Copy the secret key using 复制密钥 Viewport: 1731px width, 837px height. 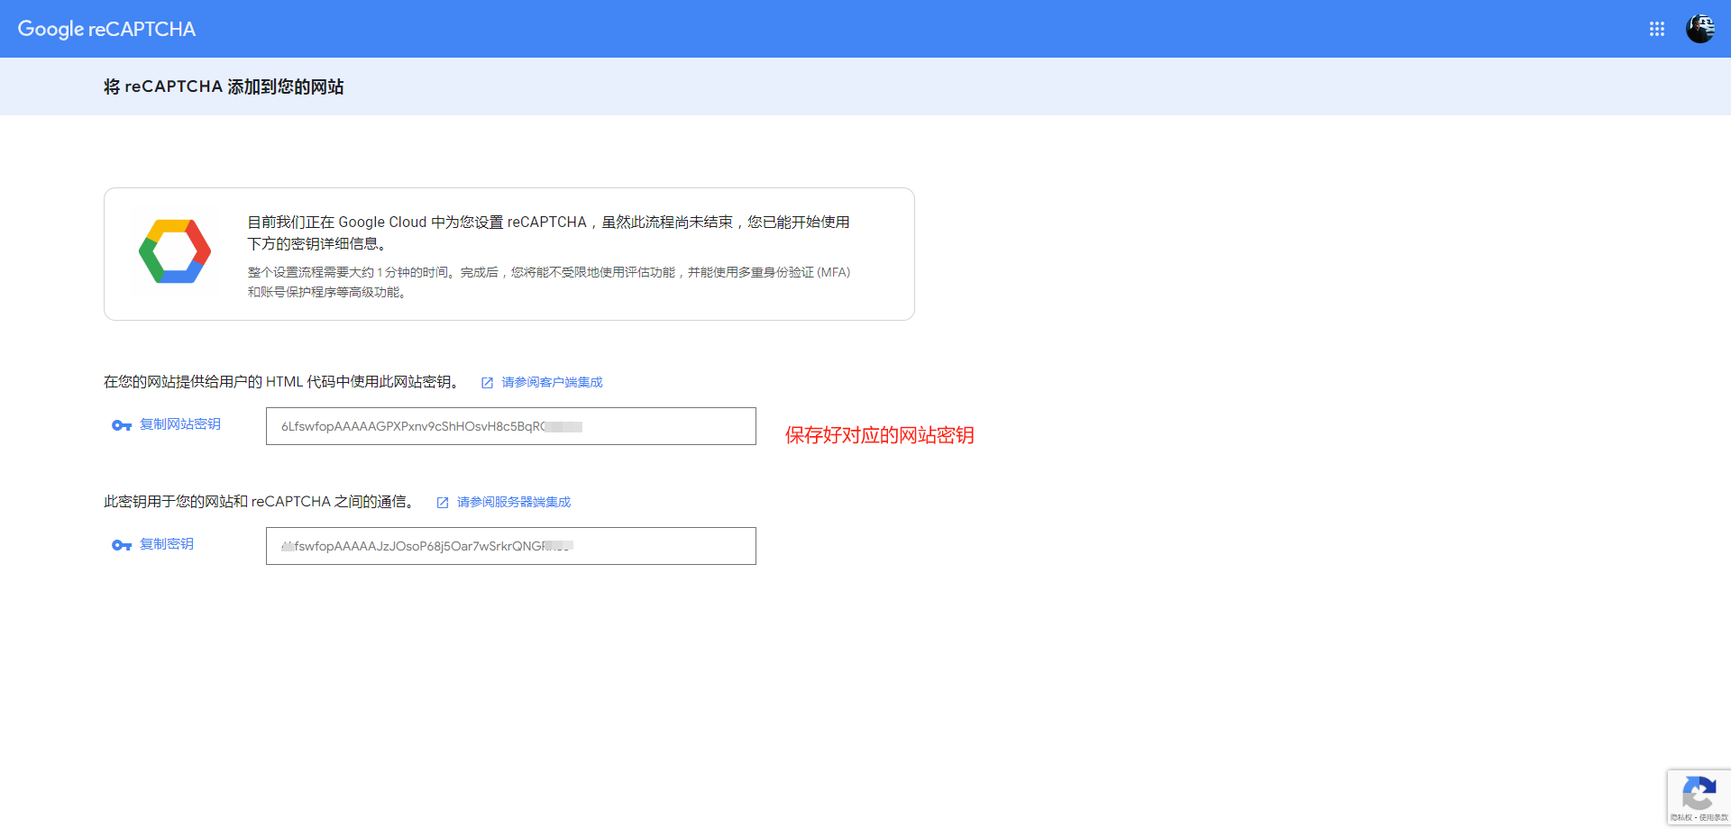[166, 544]
